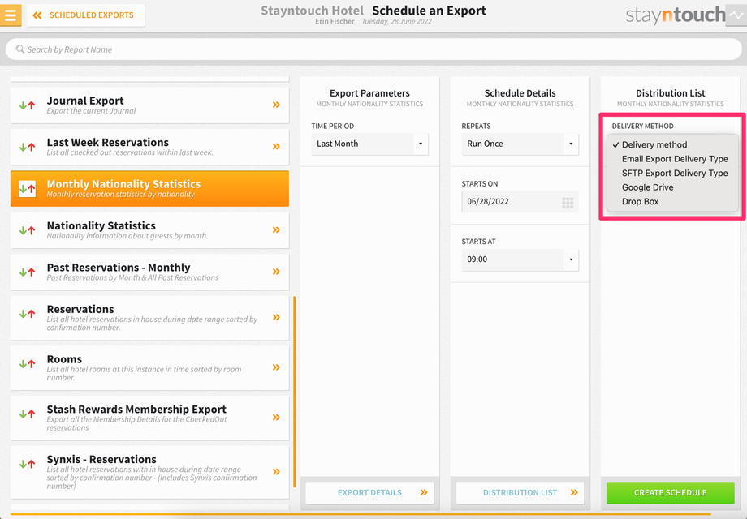Select the Monthly Nationality Statistics title
The width and height of the screenshot is (747, 519).
[124, 184]
